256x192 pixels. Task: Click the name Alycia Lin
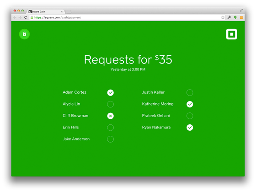(71, 104)
